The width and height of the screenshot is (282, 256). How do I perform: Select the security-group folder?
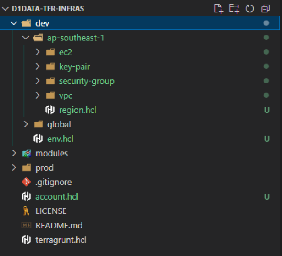(x=87, y=81)
